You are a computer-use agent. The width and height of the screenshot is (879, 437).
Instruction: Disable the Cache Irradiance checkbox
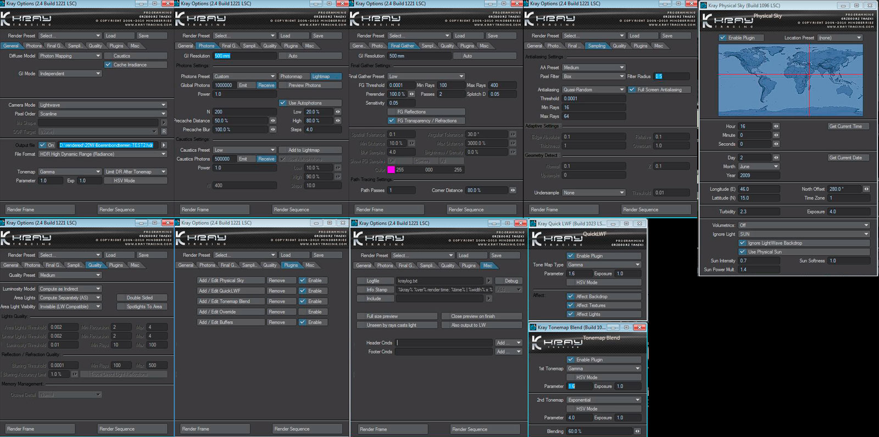tap(108, 65)
